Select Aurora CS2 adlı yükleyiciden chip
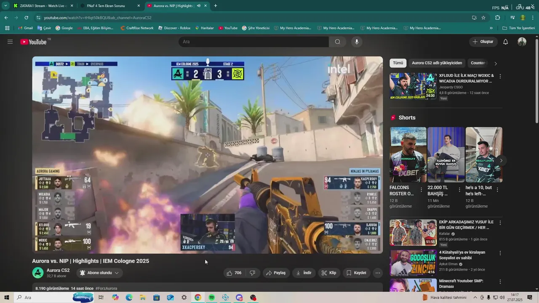Viewport: 539px width, 303px height. pyautogui.click(x=437, y=63)
